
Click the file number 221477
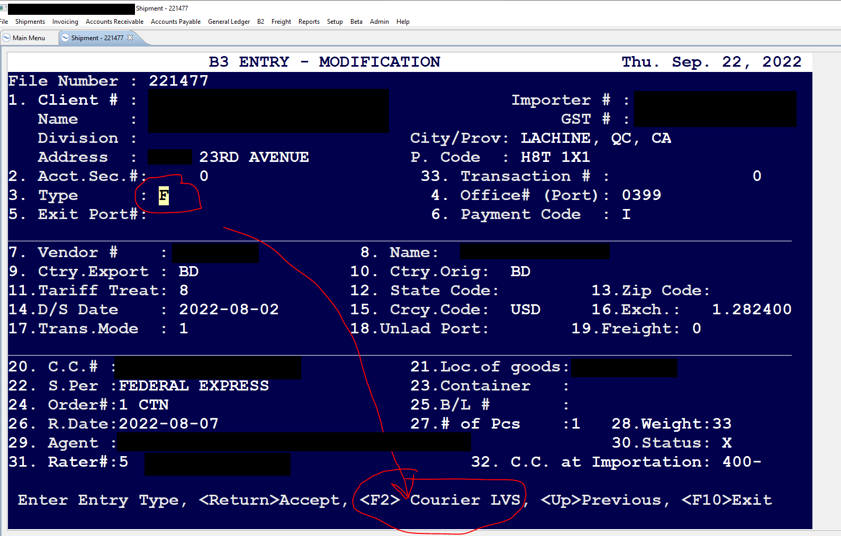pos(178,81)
